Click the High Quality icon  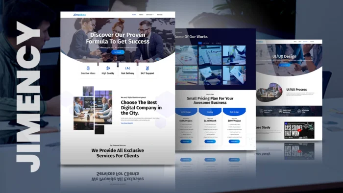(x=108, y=68)
